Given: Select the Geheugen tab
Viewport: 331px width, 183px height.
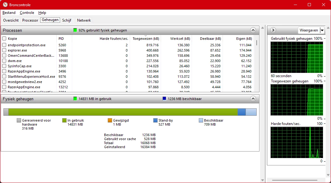Looking at the screenshot, I should (x=50, y=20).
